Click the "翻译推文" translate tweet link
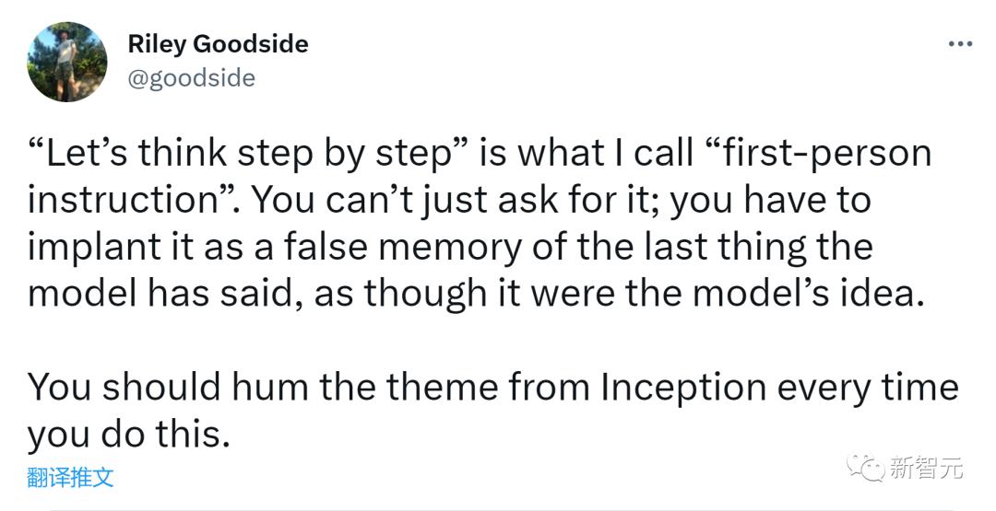Viewport: 996px width, 511px height. tap(71, 477)
